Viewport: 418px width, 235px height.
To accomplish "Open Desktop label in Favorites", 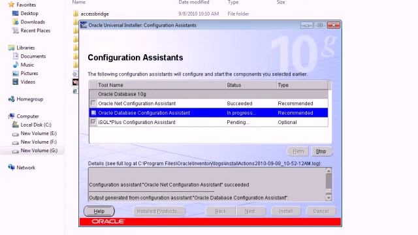I will pos(29,13).
